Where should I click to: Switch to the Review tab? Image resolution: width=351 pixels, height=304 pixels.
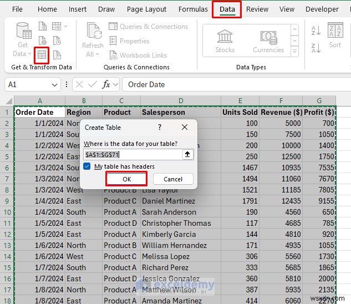257,9
